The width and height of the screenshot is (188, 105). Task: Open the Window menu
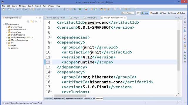51,6
